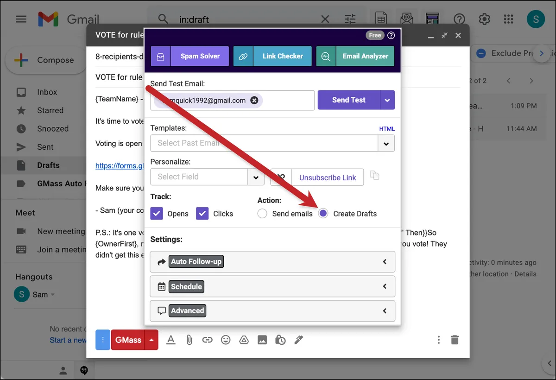
Task: Expand Gmail side panel arrow
Action: click(x=549, y=364)
